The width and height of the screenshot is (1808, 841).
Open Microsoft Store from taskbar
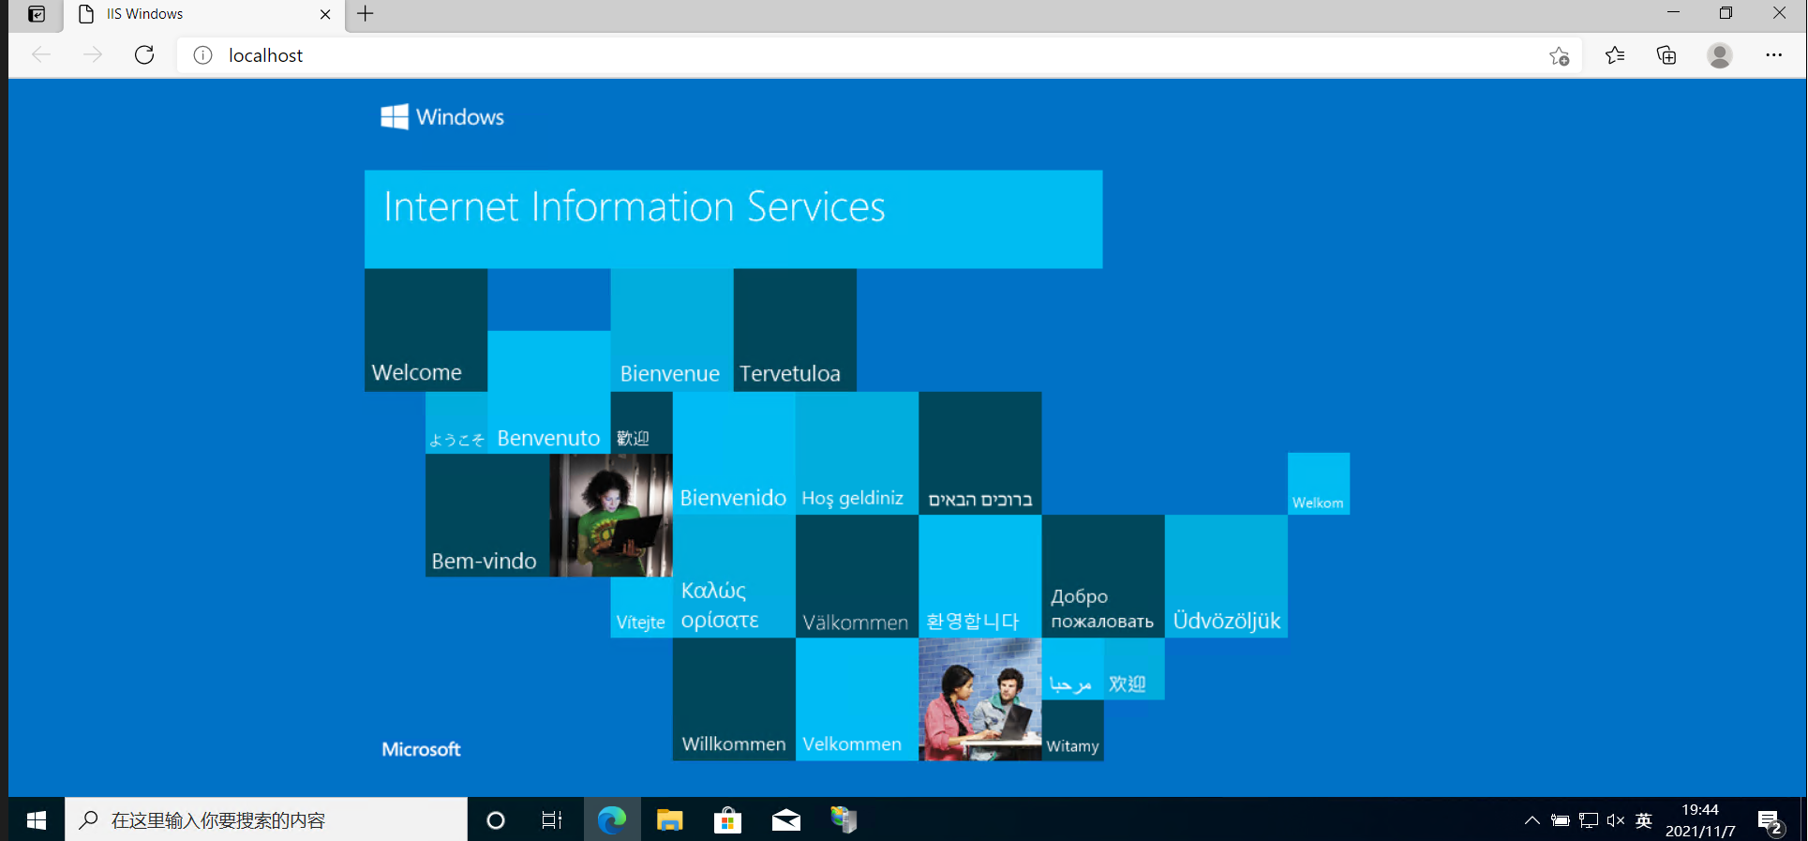728,820
